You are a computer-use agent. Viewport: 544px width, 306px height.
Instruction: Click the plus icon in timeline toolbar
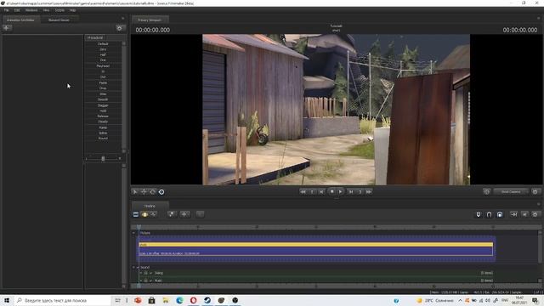[x=184, y=214]
